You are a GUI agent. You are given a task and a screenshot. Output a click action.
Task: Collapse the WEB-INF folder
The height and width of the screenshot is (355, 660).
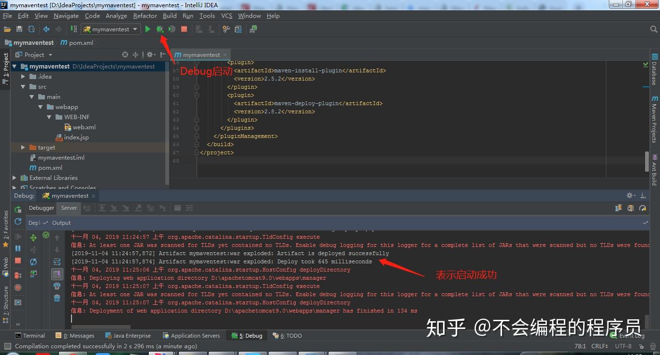[x=49, y=117]
